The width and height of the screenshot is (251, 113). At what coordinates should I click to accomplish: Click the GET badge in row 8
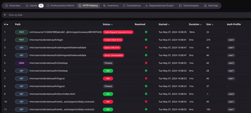pyautogui.click(x=22, y=86)
